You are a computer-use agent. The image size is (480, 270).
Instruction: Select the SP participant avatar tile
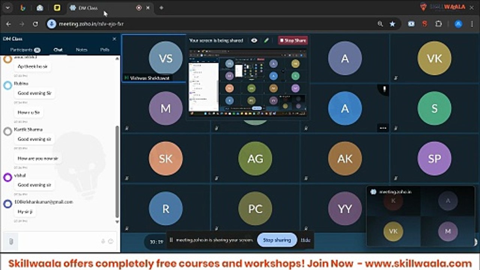pyautogui.click(x=434, y=159)
